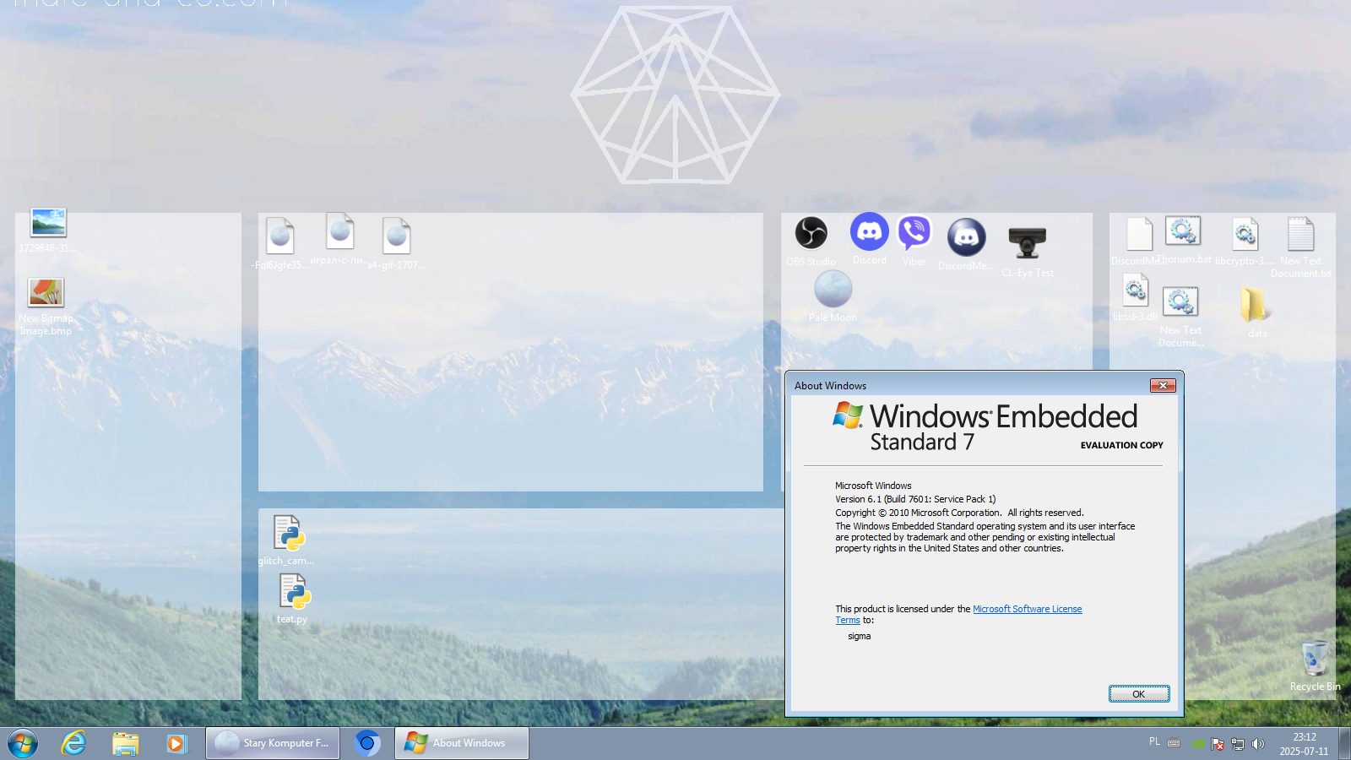Select the glitch_cam Python file
1351x760 pixels.
click(289, 534)
